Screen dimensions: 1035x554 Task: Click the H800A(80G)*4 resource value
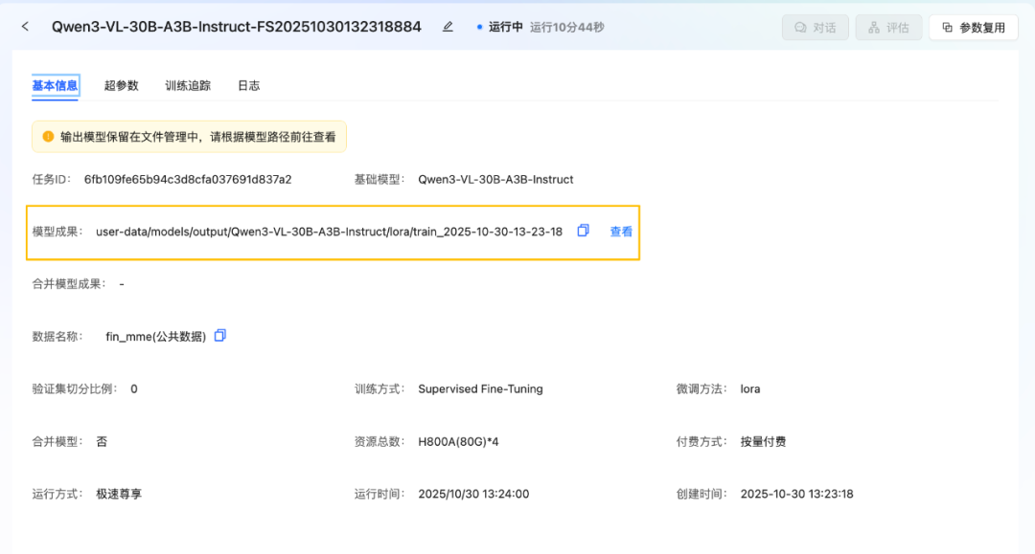coord(458,441)
